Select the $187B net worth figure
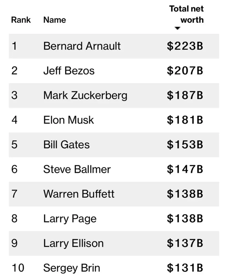The width and height of the screenshot is (228, 278). click(185, 96)
